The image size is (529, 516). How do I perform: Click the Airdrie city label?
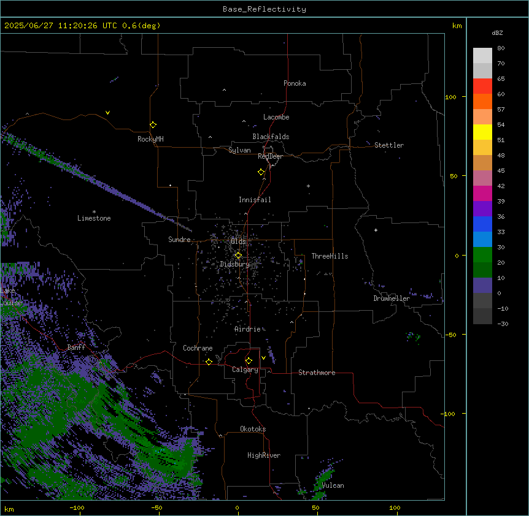point(247,329)
